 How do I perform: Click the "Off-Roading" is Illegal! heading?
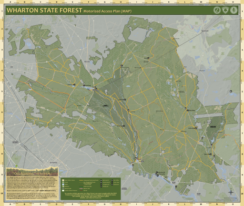(x=32, y=174)
